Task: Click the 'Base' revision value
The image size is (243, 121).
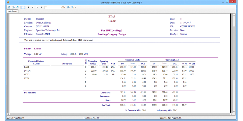Action: [182, 30]
